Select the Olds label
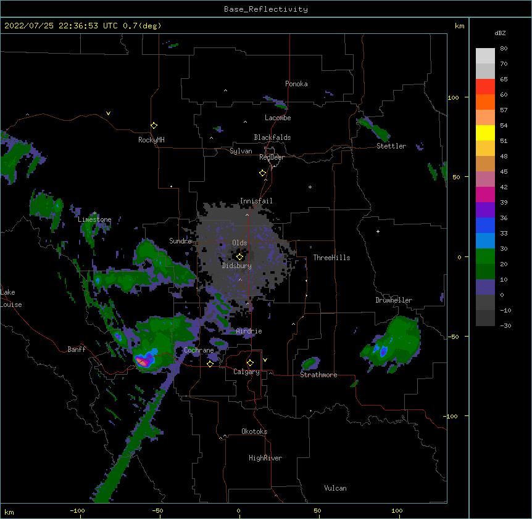 [x=239, y=243]
